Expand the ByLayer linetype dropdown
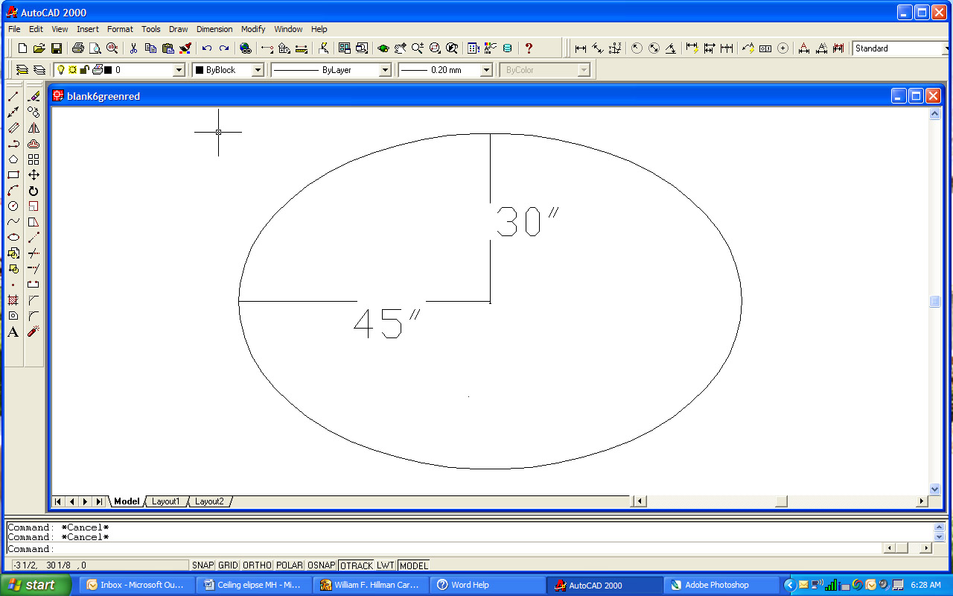 [x=385, y=70]
